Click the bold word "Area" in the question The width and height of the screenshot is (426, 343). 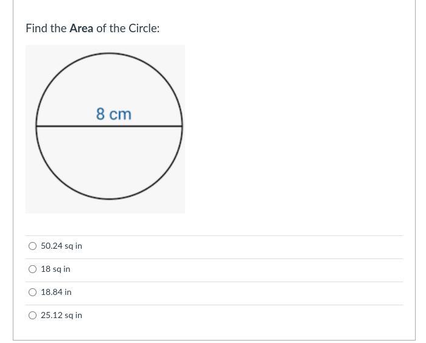[x=81, y=29]
